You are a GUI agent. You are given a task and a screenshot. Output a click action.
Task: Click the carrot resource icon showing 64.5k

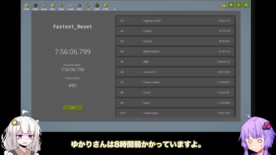point(44,5)
